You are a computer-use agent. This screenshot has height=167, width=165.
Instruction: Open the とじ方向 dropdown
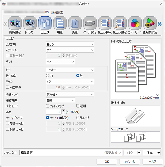pyautogui.click(x=70, y=44)
